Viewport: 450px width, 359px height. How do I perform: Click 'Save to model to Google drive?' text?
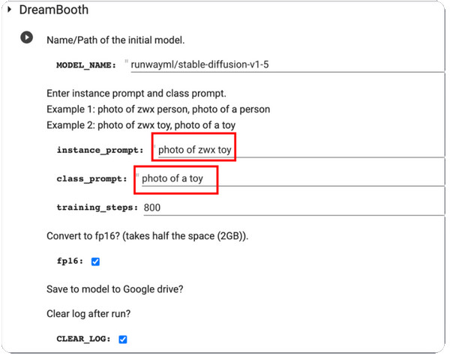click(115, 289)
